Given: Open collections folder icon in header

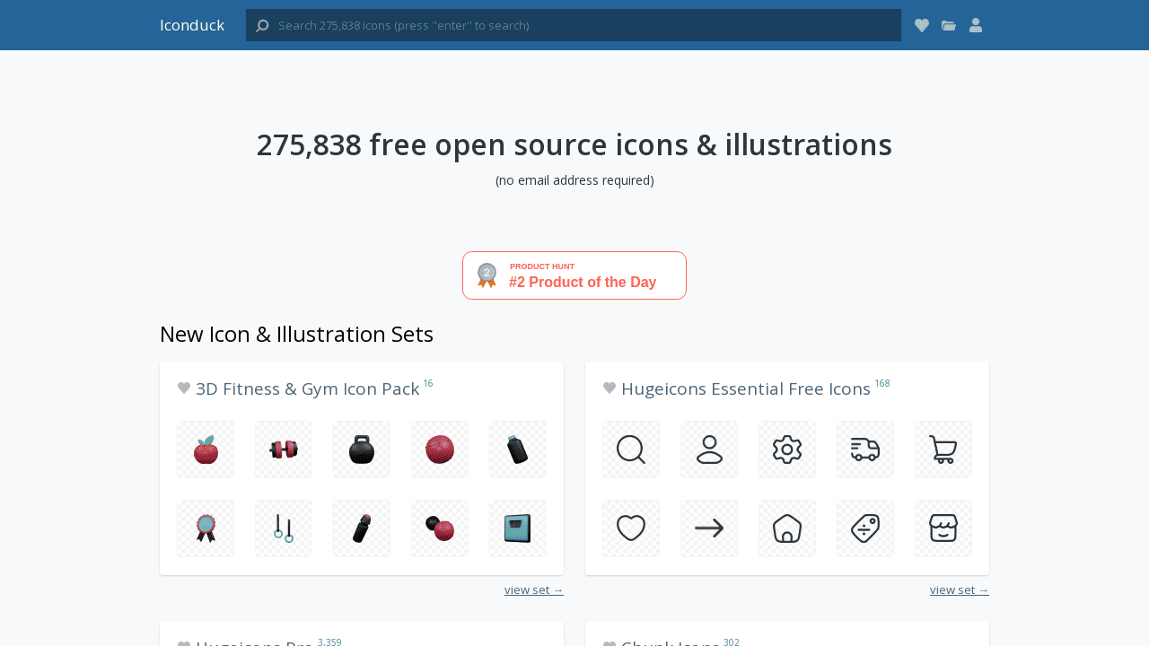Looking at the screenshot, I should coord(949,25).
